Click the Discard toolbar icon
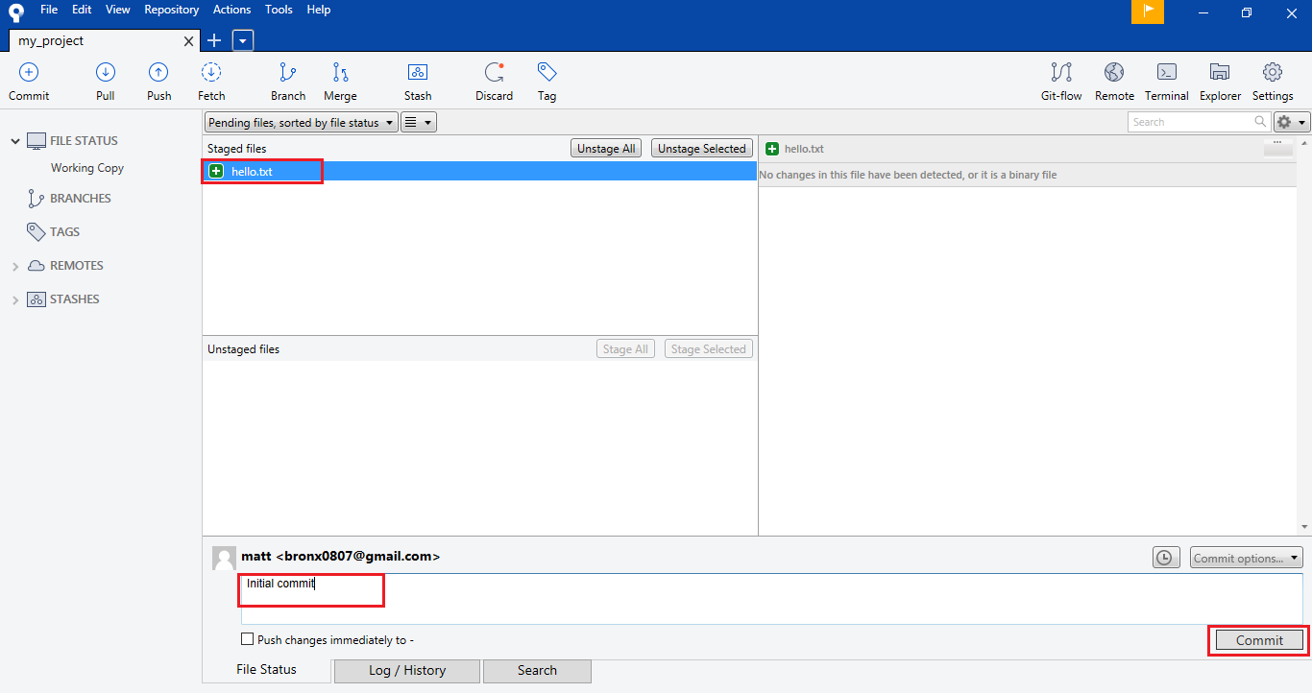This screenshot has width=1312, height=693. pyautogui.click(x=494, y=73)
